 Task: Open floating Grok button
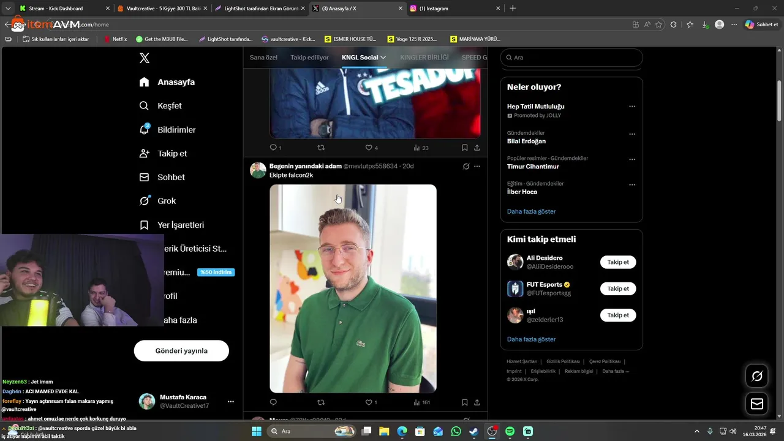pos(757,376)
